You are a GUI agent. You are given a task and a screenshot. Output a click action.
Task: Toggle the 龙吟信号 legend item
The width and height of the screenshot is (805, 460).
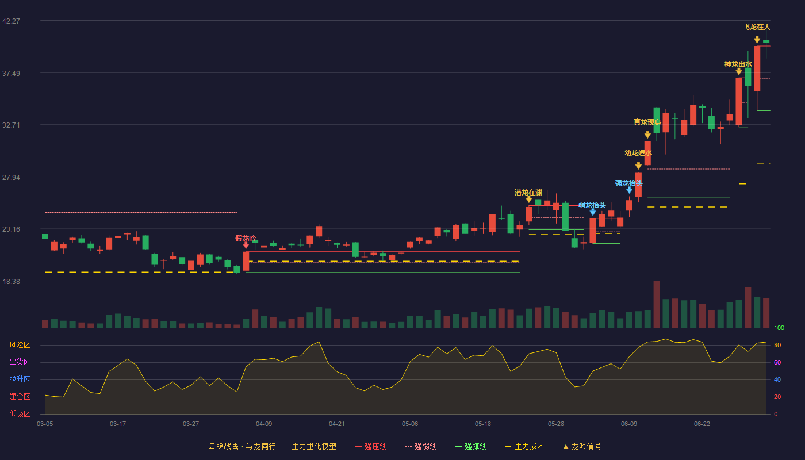[x=581, y=446]
